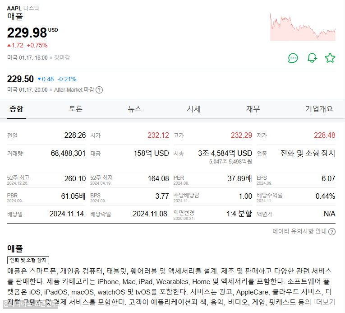This screenshot has width=345, height=313.
Task: Click the price change +0.75% text
Action: click(37, 46)
